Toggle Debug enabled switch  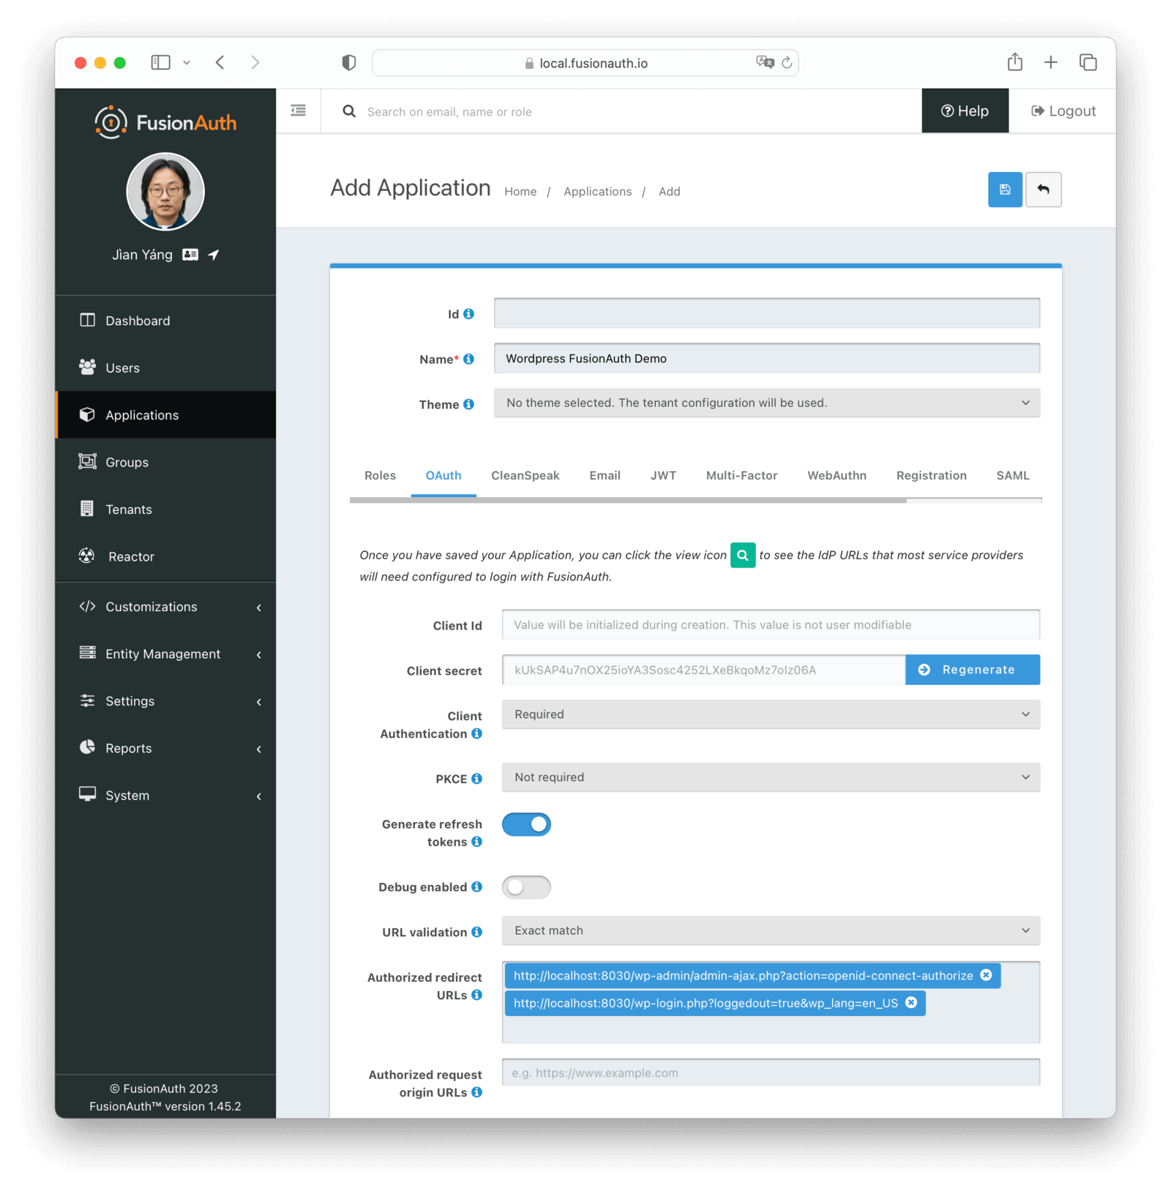pos(526,887)
